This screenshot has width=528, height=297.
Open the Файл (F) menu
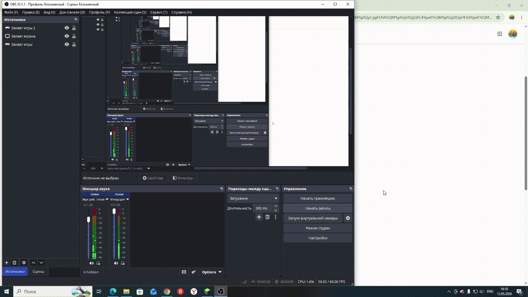(x=11, y=12)
